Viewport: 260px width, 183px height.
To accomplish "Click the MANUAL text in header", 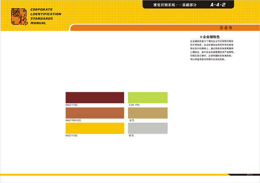I will [38, 23].
